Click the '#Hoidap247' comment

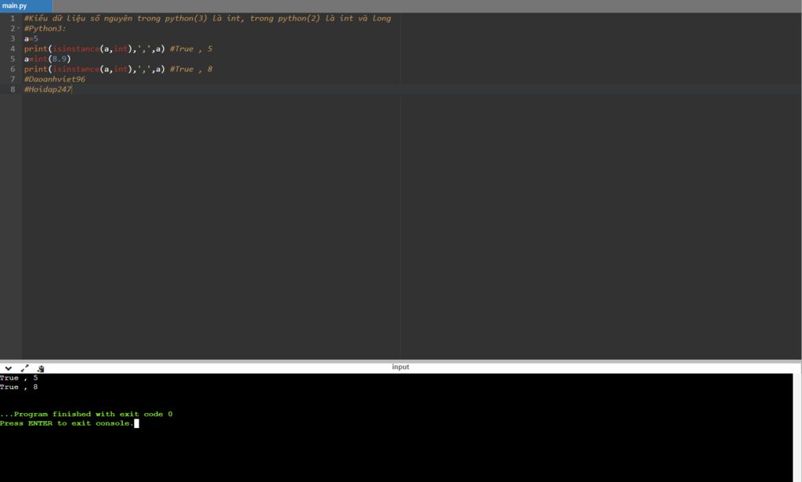click(48, 89)
